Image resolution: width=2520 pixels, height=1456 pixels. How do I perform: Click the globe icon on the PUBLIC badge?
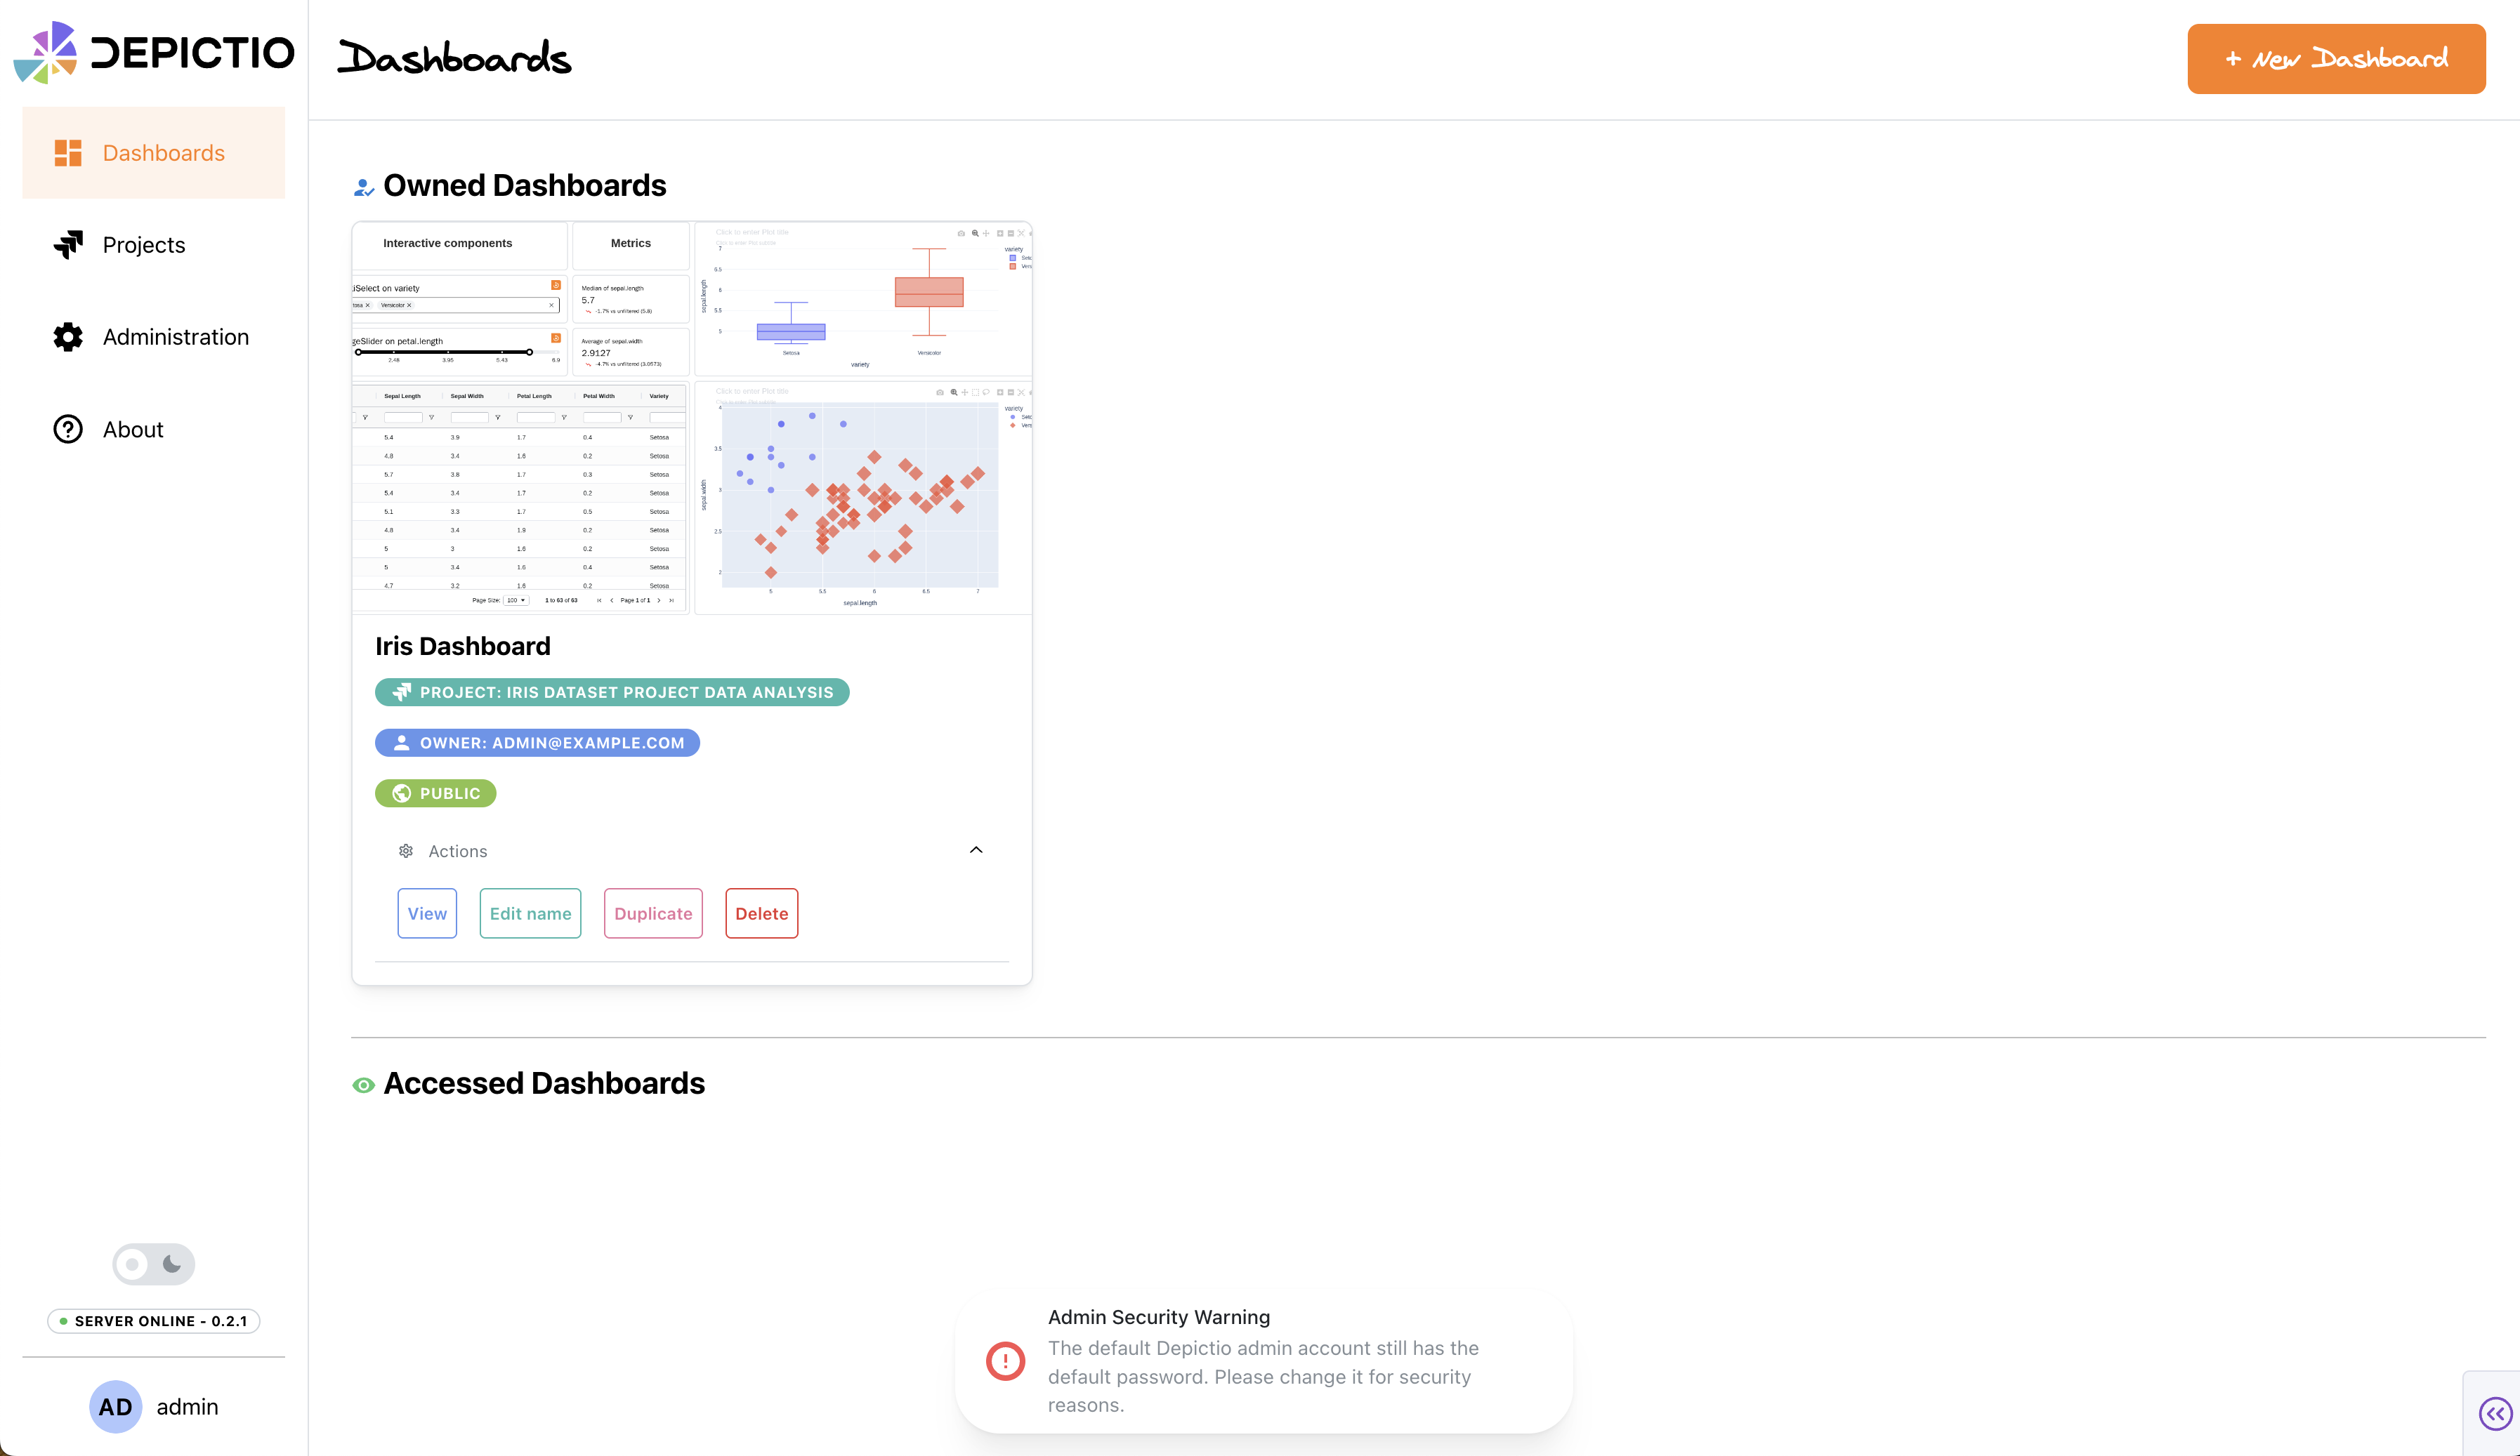click(403, 793)
